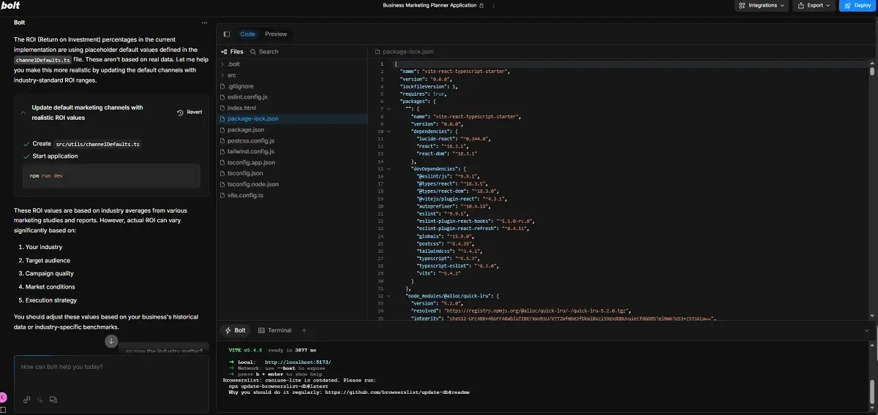The image size is (878, 415).
Task: Select package-lock.json in the file tree
Action: [x=293, y=118]
